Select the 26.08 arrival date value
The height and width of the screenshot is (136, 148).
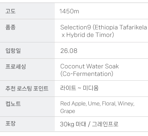point(69,51)
